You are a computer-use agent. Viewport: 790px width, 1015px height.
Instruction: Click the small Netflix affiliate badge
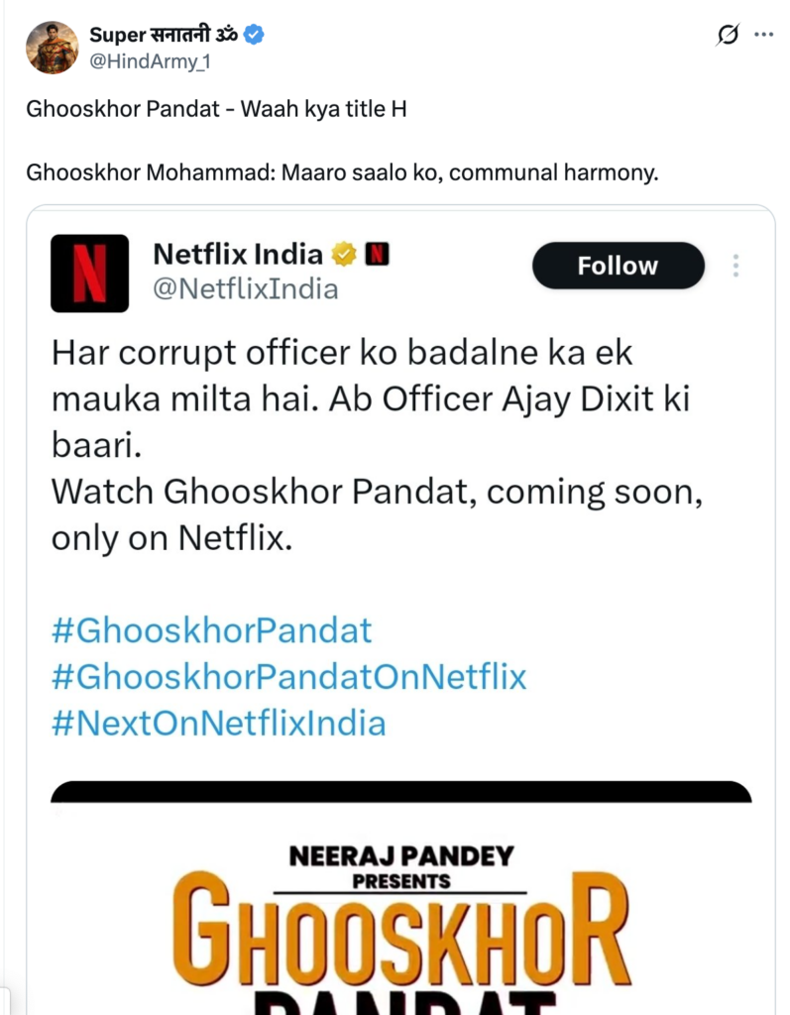(x=377, y=255)
